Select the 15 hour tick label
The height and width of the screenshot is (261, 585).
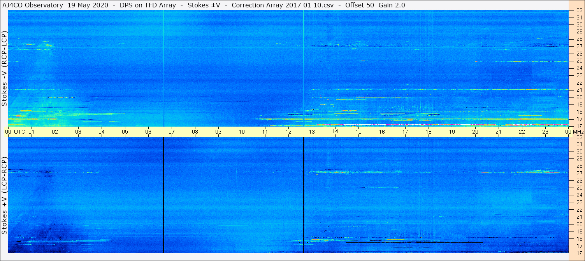pos(358,132)
